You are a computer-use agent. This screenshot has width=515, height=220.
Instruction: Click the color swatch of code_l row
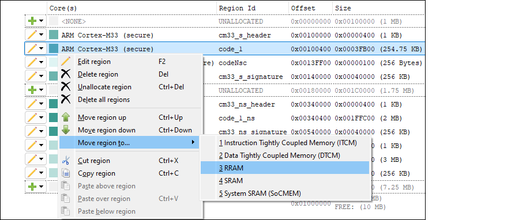[54, 49]
